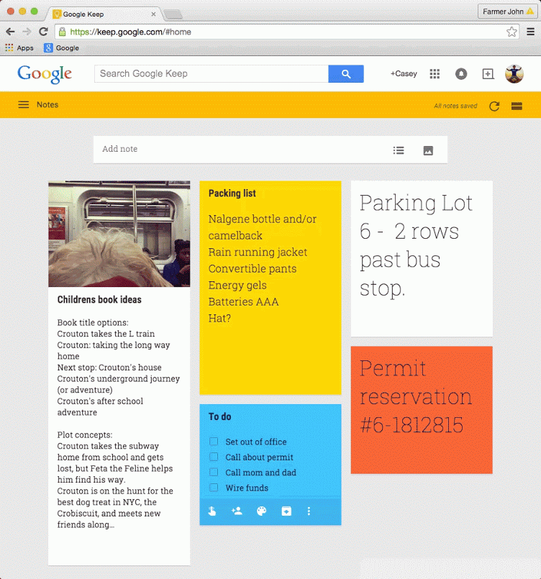Screen dimensions: 541x579
Task: Open the Notes hamburger menu
Action: [x=23, y=104]
